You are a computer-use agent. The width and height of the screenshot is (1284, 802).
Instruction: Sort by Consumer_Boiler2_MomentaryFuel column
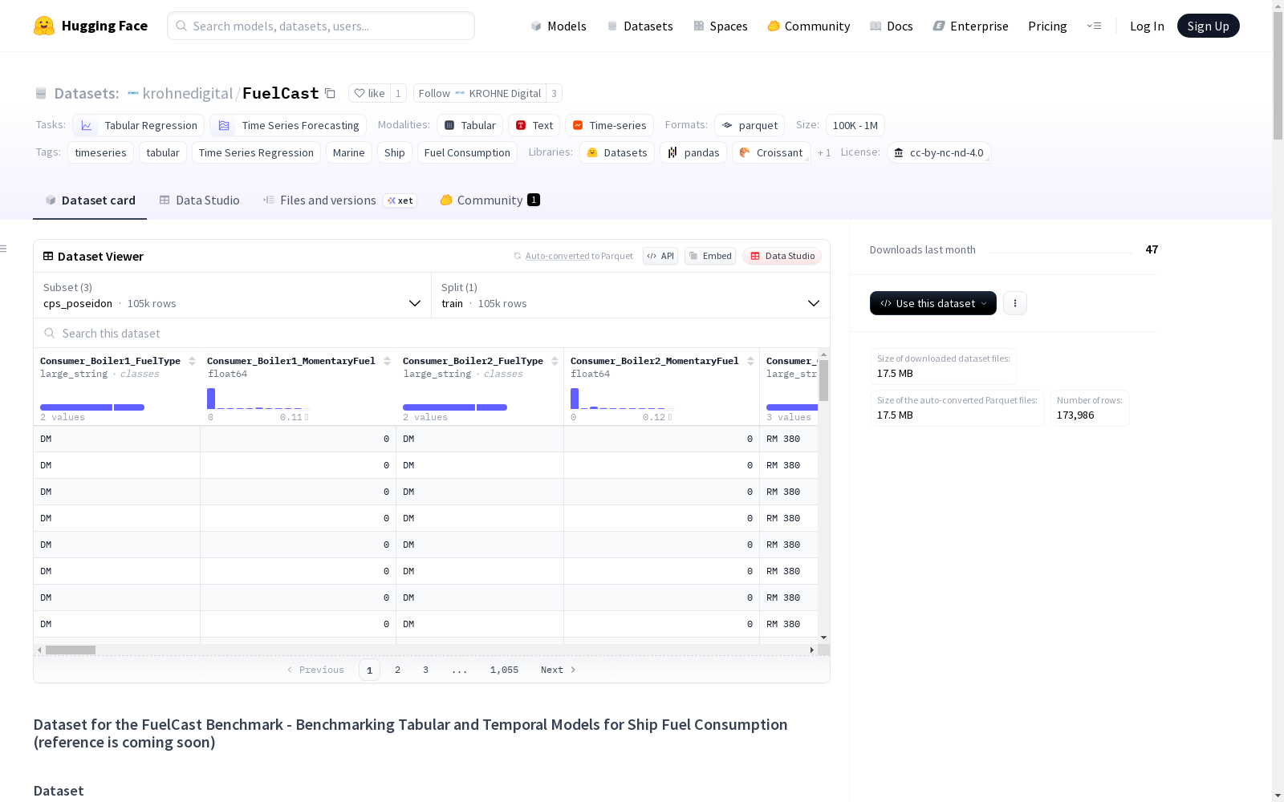click(750, 361)
